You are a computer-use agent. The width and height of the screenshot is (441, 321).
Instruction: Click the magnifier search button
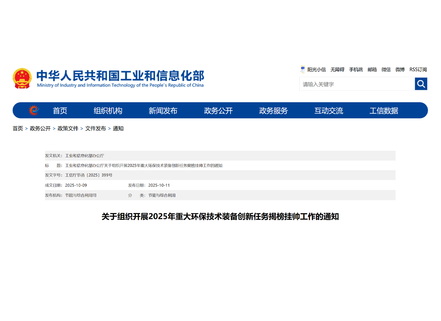pyautogui.click(x=421, y=84)
